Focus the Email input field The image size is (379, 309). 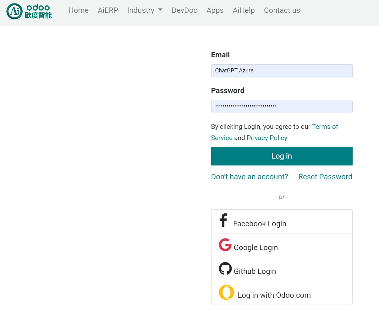(282, 71)
